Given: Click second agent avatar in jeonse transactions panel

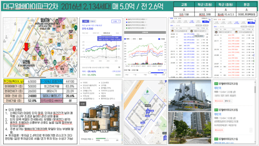Looking at the screenshot, I should 236,32.
